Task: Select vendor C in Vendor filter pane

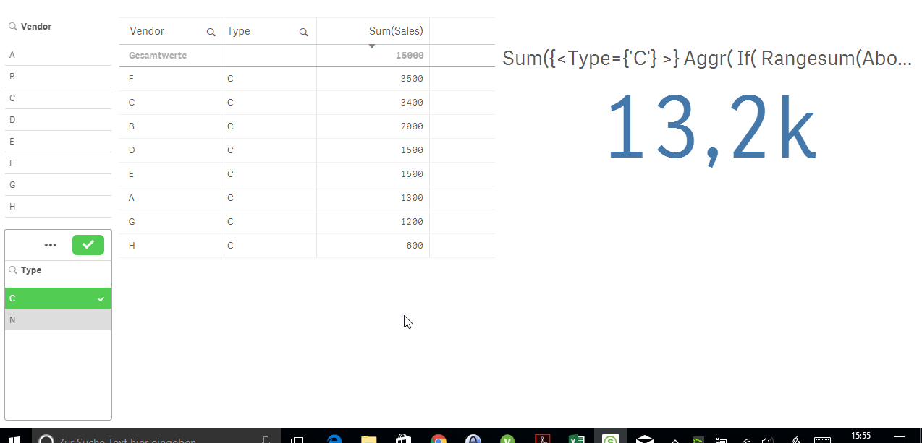Action: click(58, 98)
